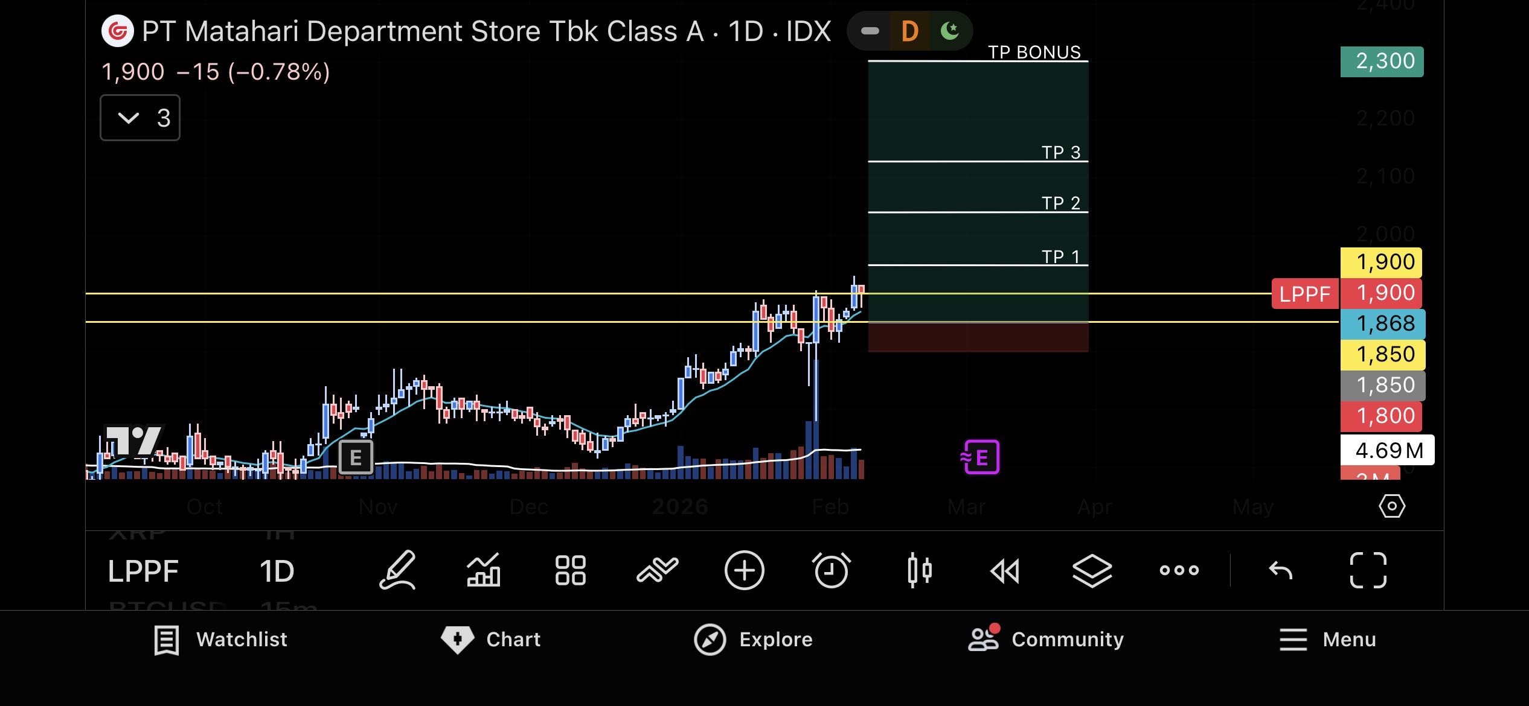Enter fullscreen chart mode
Screen dimensions: 1529x706
1368,570
